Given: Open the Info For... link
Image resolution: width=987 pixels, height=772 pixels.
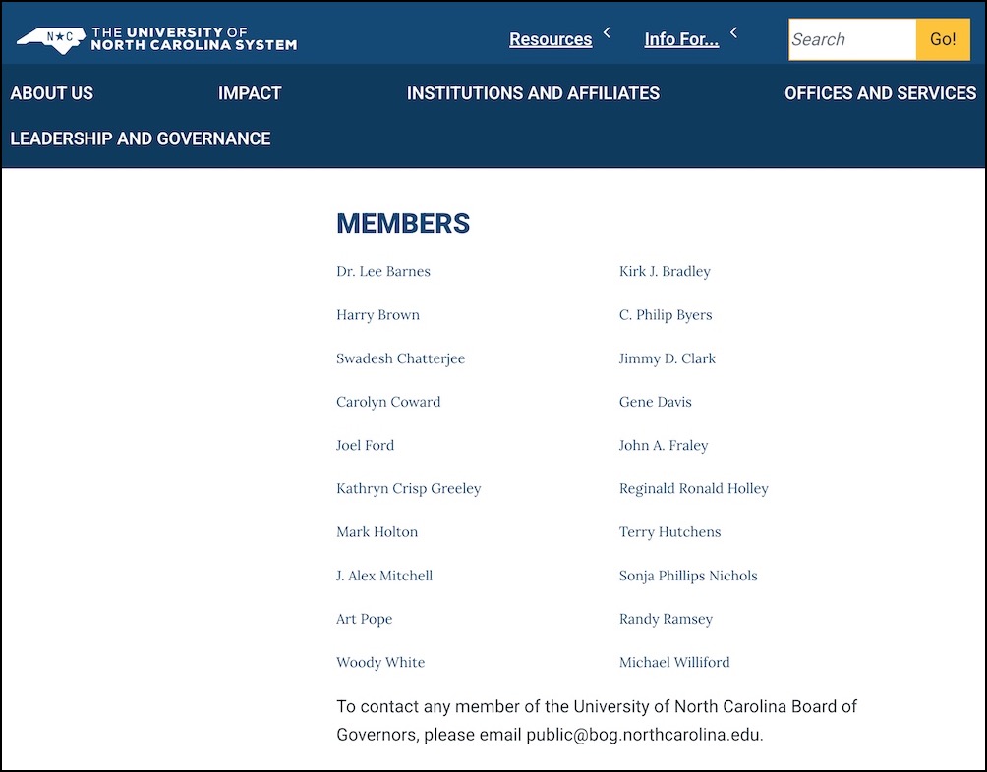Looking at the screenshot, I should tap(681, 39).
